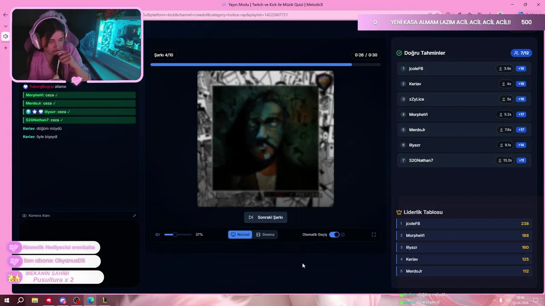This screenshot has width=545, height=306.
Task: Show hidden system tray icons
Action: (x=494, y=300)
